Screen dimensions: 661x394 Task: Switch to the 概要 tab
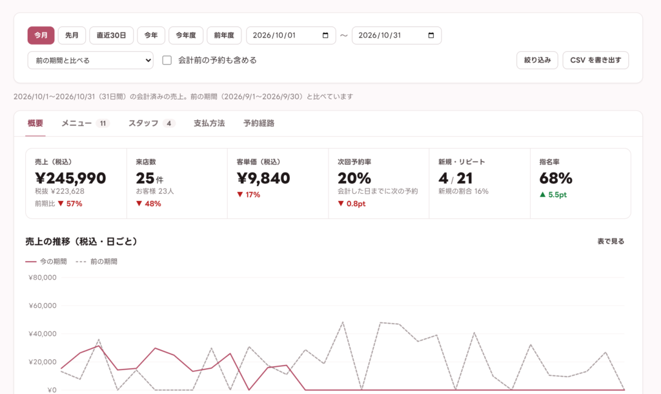click(36, 123)
